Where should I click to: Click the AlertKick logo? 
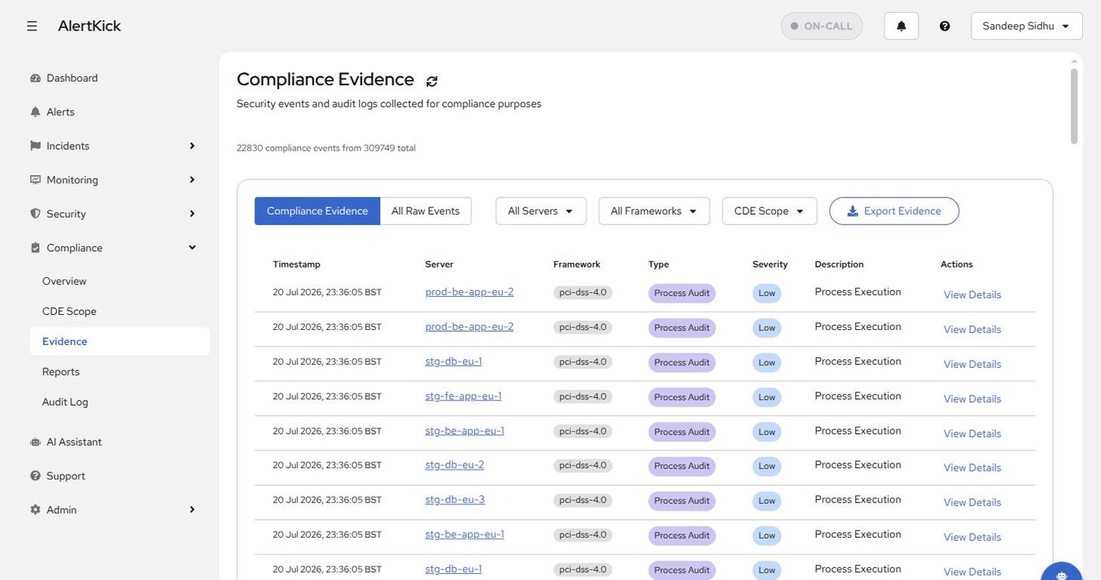(89, 26)
